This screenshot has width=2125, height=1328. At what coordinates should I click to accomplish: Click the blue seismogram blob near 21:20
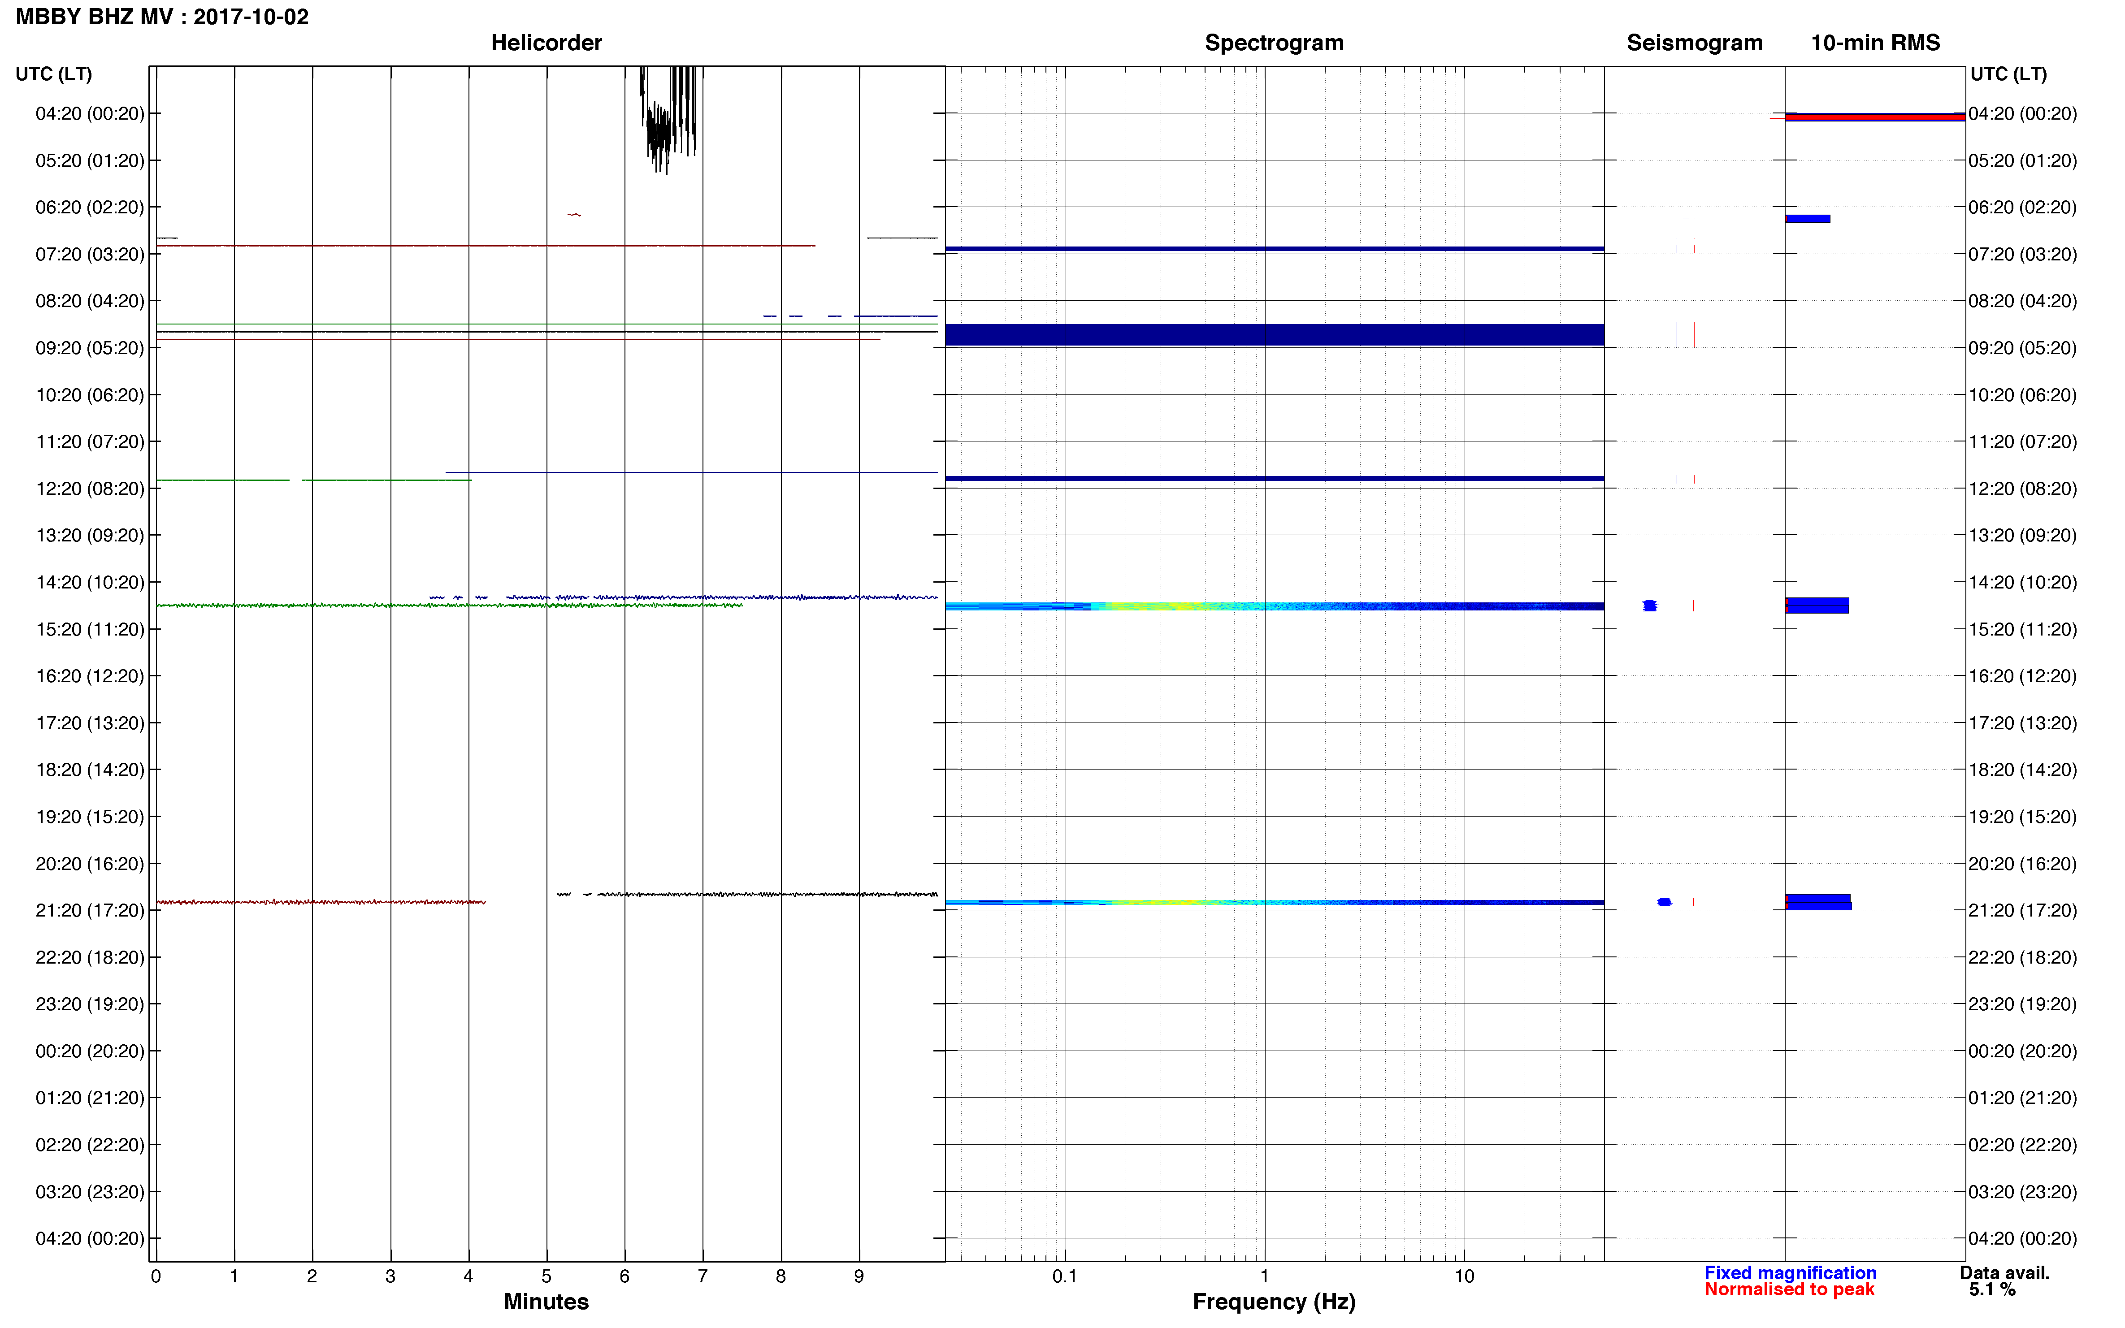pyautogui.click(x=1664, y=902)
